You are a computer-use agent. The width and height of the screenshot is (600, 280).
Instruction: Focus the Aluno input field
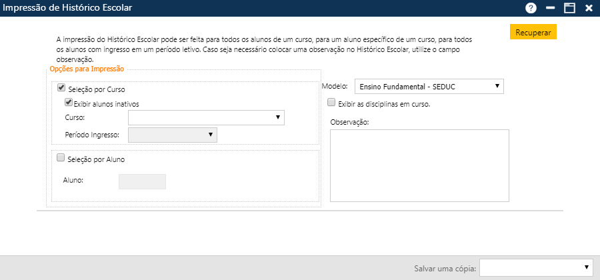(142, 181)
